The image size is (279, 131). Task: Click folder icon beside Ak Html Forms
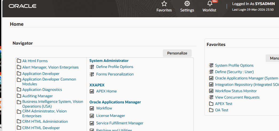tap(19, 61)
